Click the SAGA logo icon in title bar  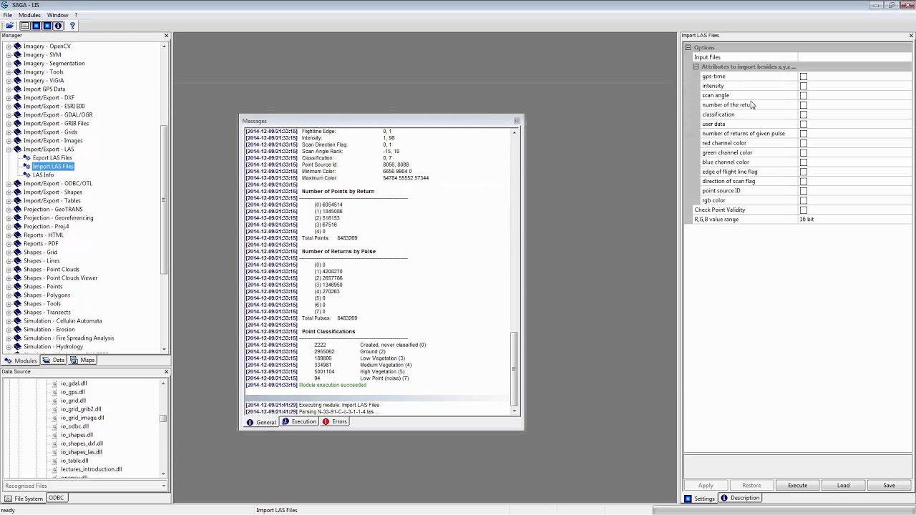pos(6,5)
